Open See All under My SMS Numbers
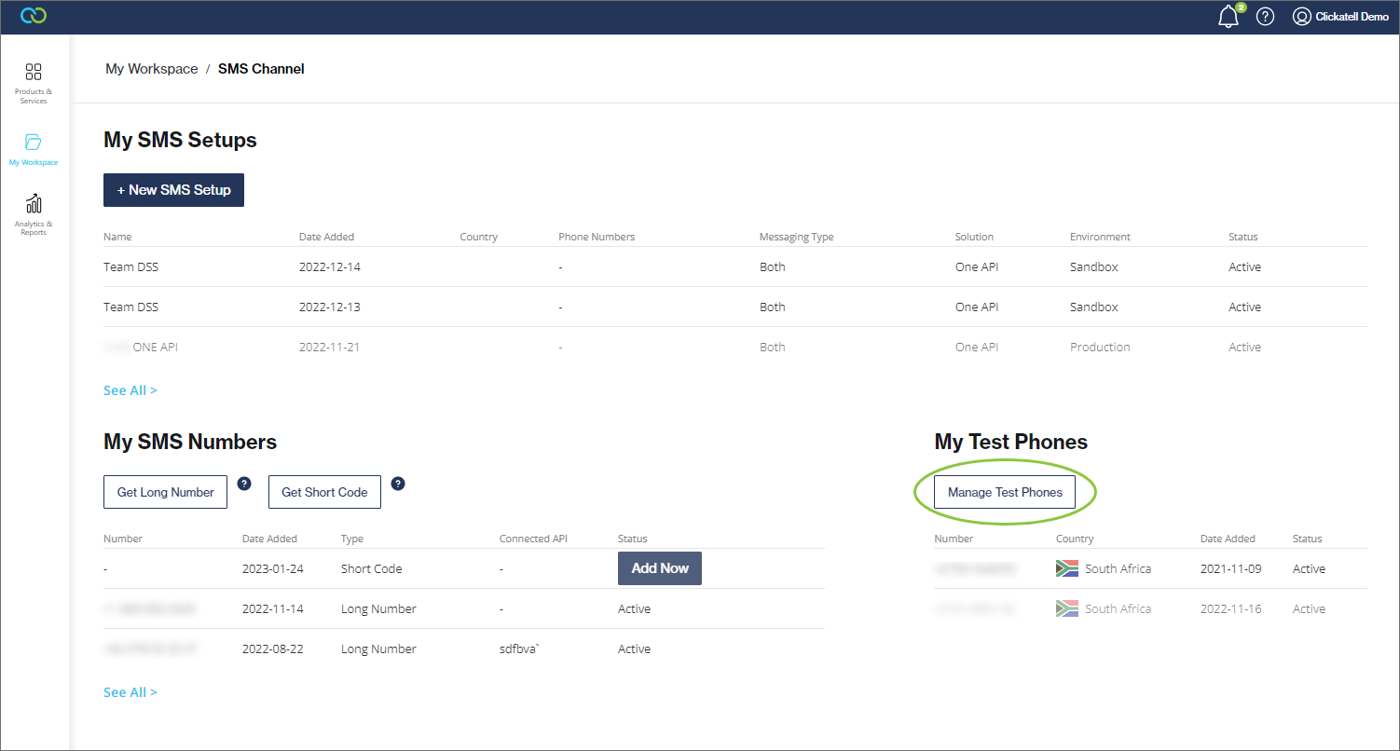Image resolution: width=1400 pixels, height=751 pixels. 130,691
